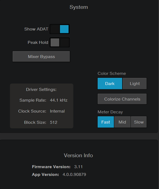Click the Mixer Bypass button
The width and height of the screenshot is (159, 189).
pos(41,56)
